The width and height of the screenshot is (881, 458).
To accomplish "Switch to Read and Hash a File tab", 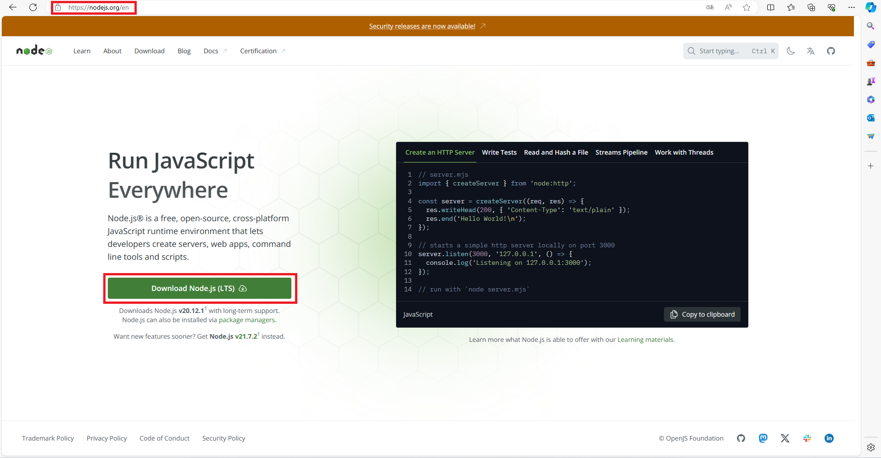I will pos(556,152).
